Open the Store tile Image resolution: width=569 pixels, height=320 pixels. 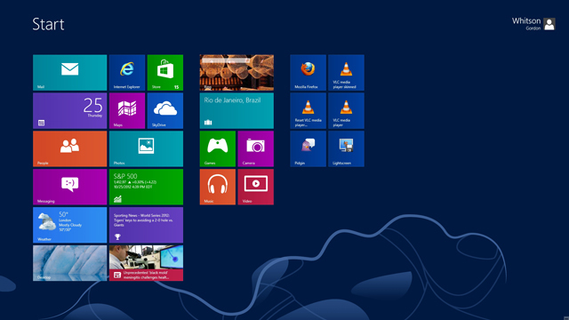click(x=165, y=73)
